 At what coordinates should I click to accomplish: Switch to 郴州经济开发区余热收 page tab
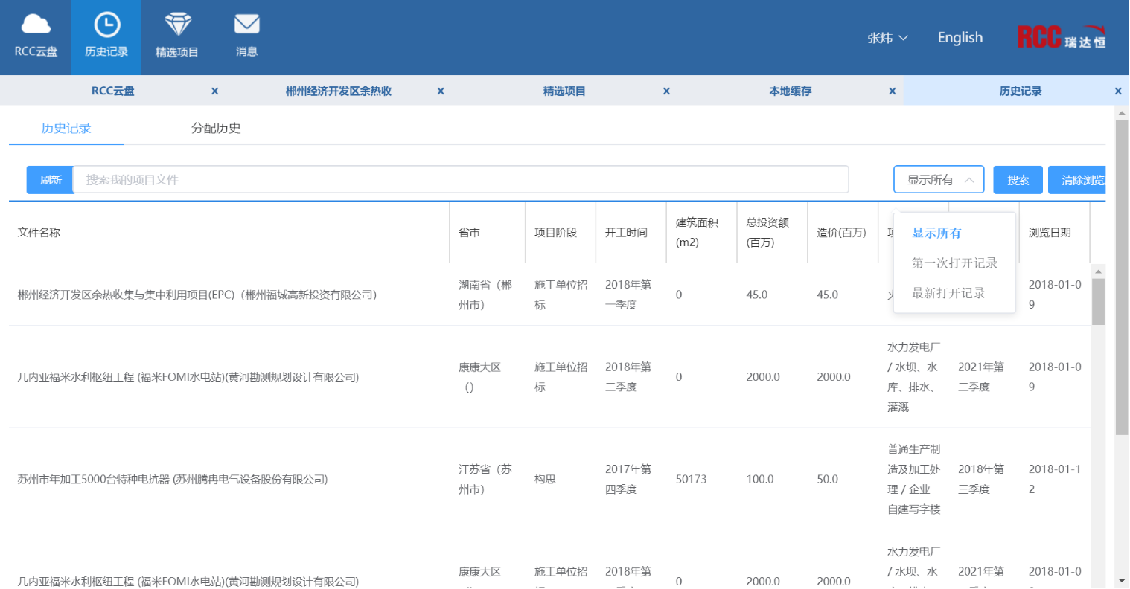click(339, 91)
